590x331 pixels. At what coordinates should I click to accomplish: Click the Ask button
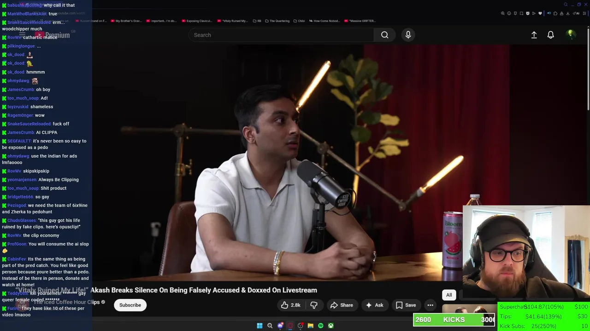pyautogui.click(x=375, y=305)
